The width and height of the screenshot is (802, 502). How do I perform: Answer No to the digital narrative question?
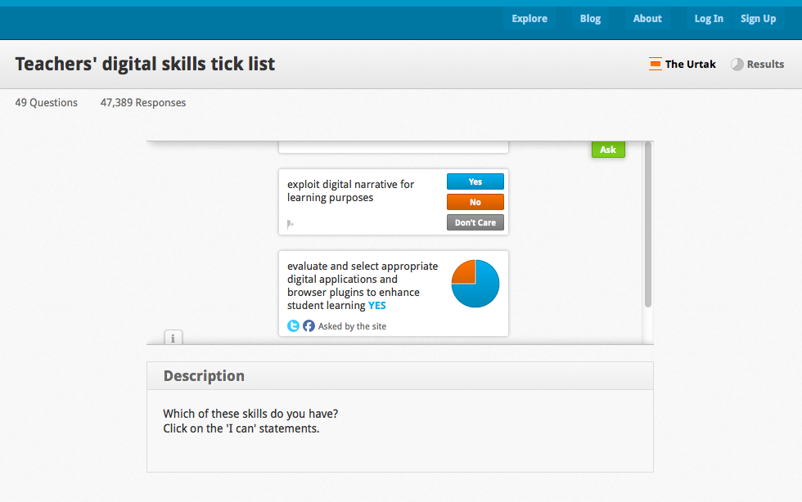(x=475, y=202)
